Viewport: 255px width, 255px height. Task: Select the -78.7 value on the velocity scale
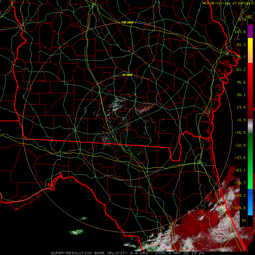point(240,183)
